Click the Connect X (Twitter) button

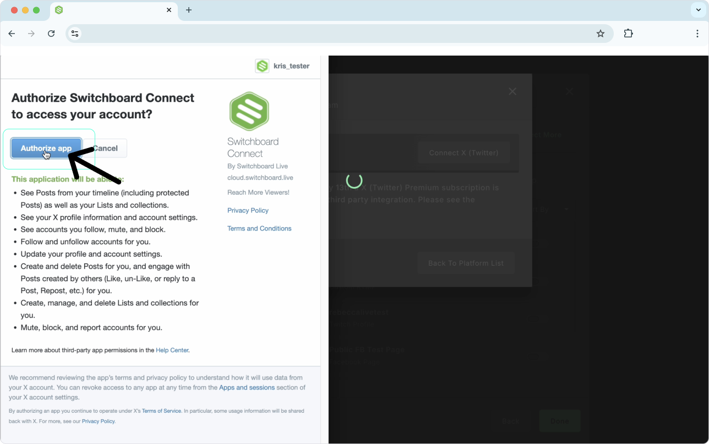[463, 152]
